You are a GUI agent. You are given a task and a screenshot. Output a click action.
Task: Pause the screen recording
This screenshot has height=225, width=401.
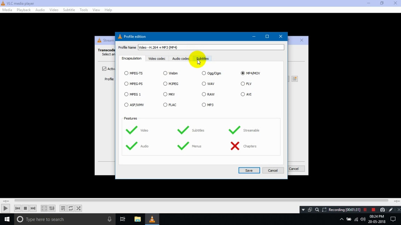click(365, 210)
